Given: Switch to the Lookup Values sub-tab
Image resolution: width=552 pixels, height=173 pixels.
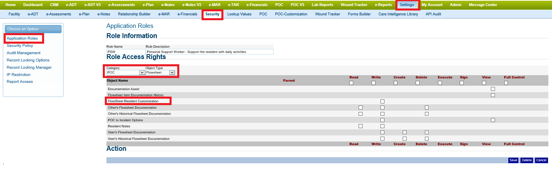Looking at the screenshot, I should pyautogui.click(x=239, y=14).
